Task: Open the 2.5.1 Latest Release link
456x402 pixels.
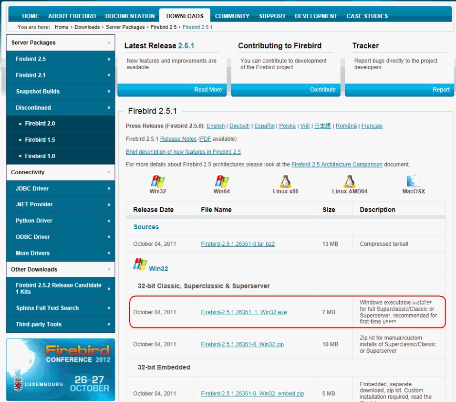Action: point(186,46)
